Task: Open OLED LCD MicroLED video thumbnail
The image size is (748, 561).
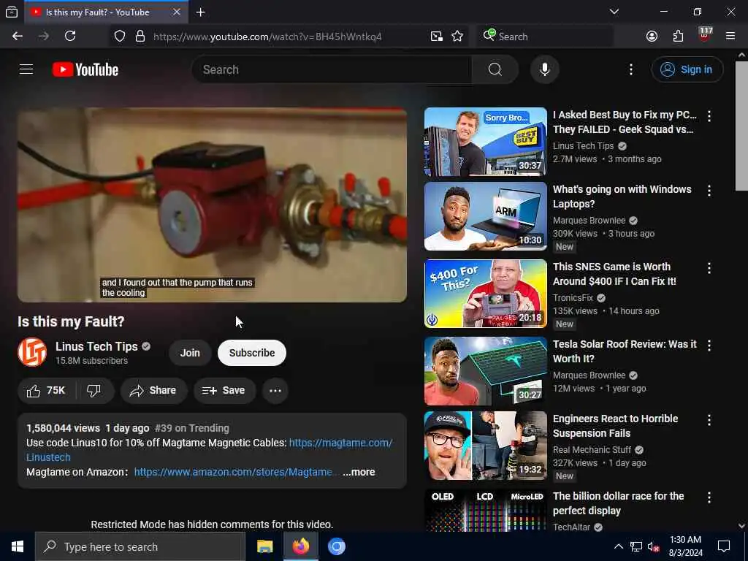Action: point(486,510)
